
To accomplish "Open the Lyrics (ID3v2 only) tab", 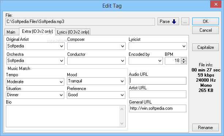I will point(73,32).
